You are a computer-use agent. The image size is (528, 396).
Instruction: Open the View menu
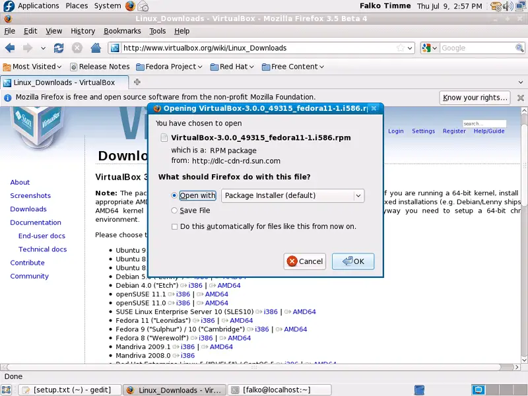pos(54,31)
